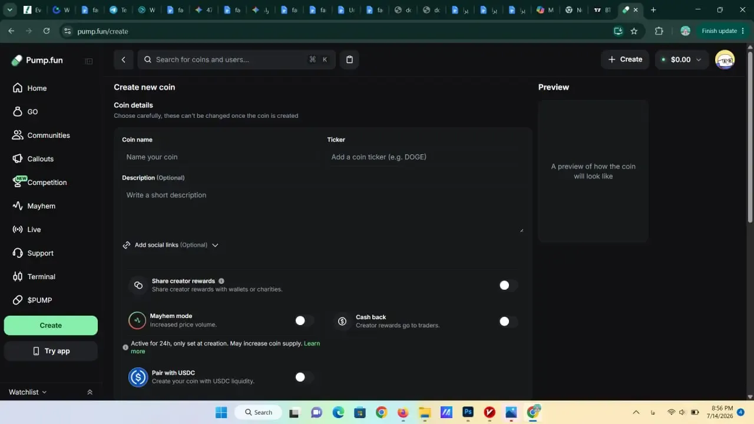Viewport: 754px width, 424px height.
Task: Open Firefox from taskbar
Action: 403,412
